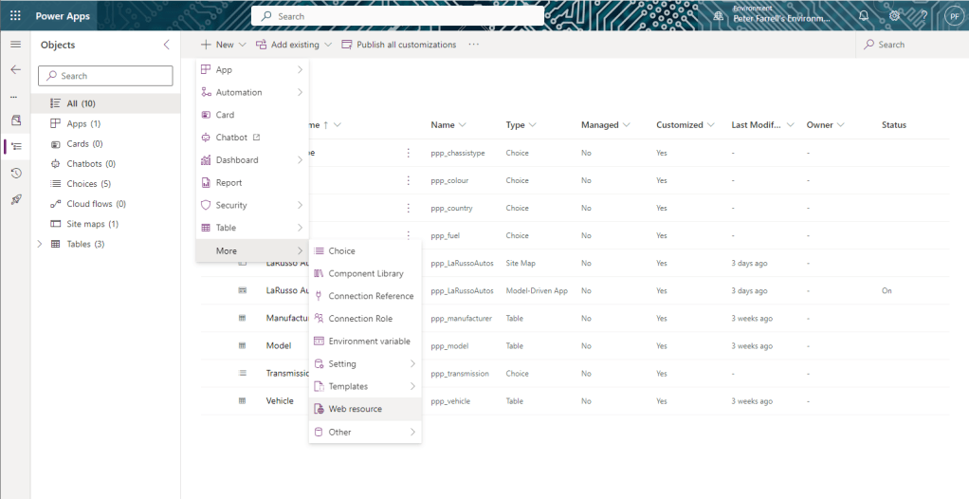Click the notifications bell icon
This screenshot has height=499, width=969.
coord(863,16)
